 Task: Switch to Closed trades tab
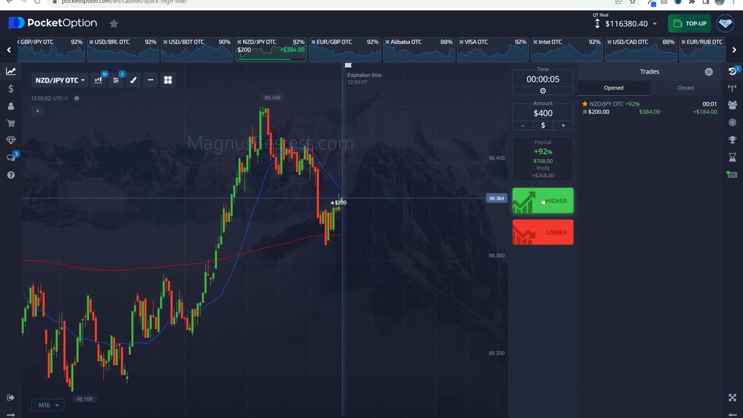pos(686,88)
